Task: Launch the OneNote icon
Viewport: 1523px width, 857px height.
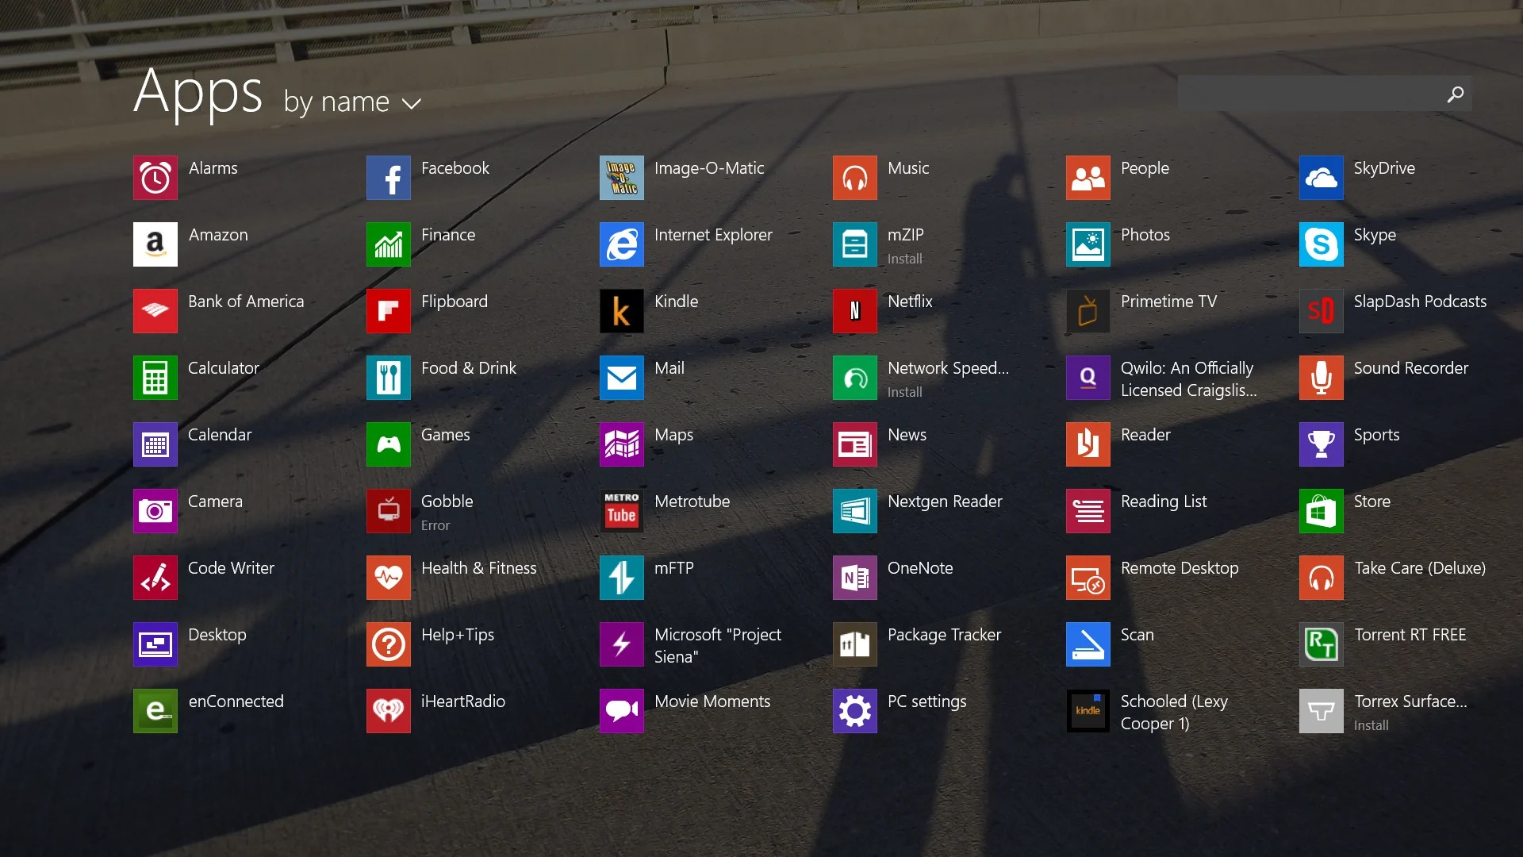Action: click(854, 578)
